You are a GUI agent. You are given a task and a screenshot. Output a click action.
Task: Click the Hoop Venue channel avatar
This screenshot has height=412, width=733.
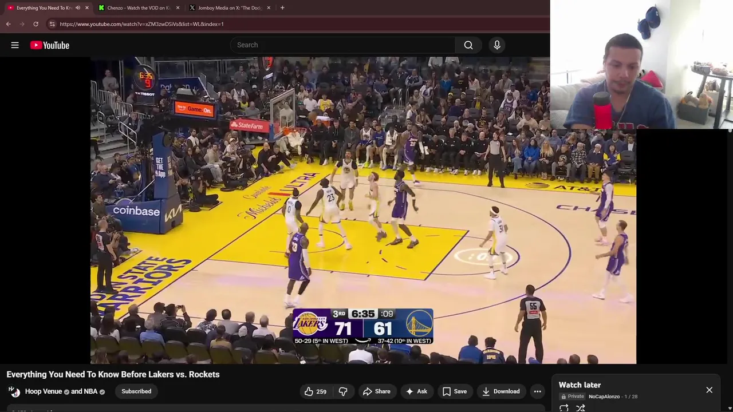tap(14, 391)
